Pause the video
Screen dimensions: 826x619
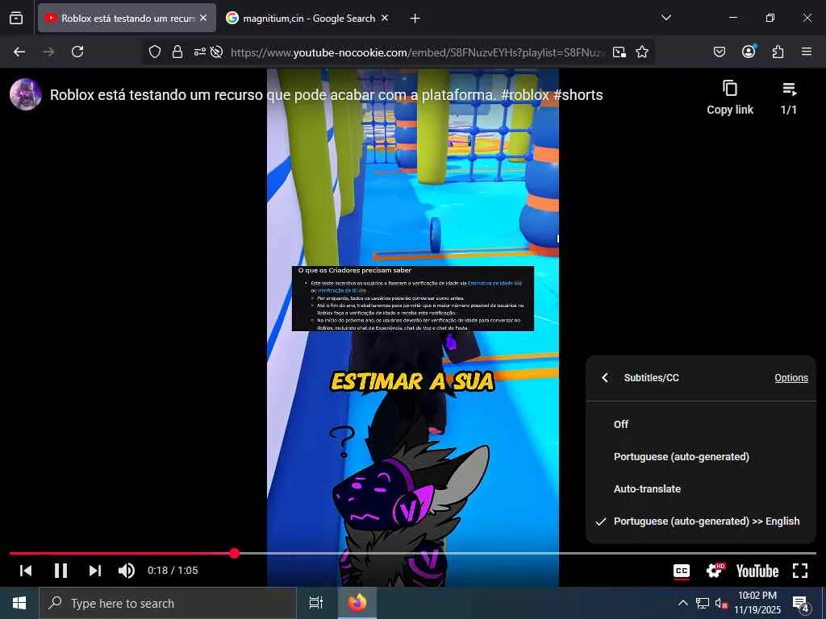pyautogui.click(x=60, y=571)
